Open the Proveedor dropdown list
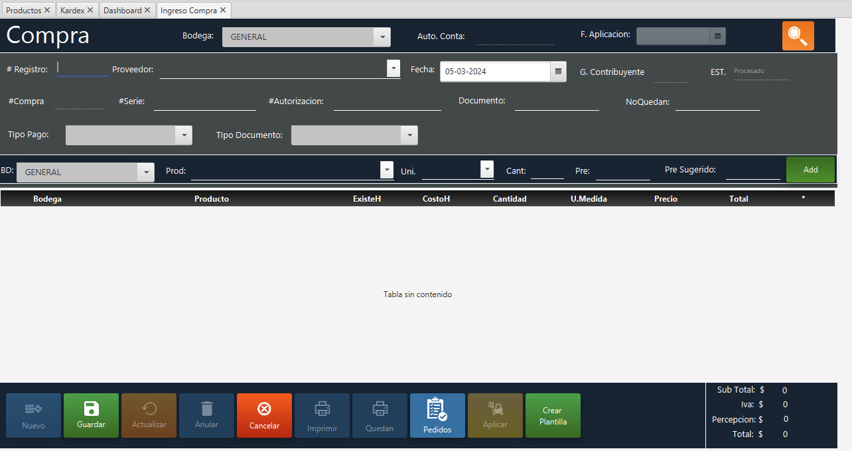This screenshot has height=451, width=852. point(393,68)
